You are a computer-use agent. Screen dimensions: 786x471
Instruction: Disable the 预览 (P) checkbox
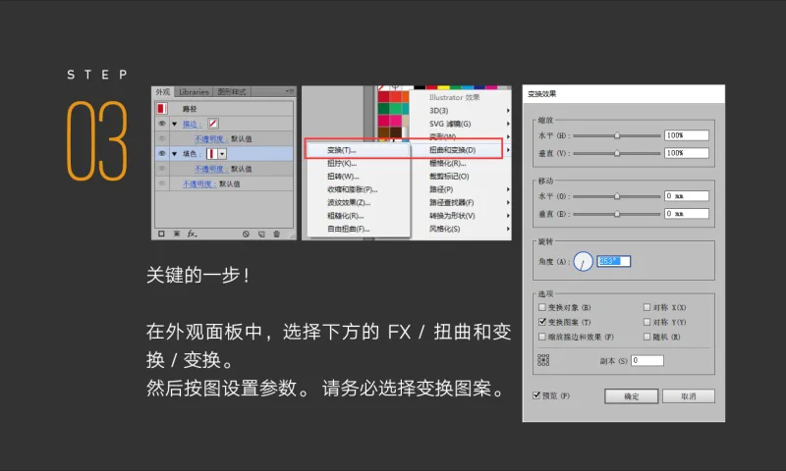(x=536, y=395)
